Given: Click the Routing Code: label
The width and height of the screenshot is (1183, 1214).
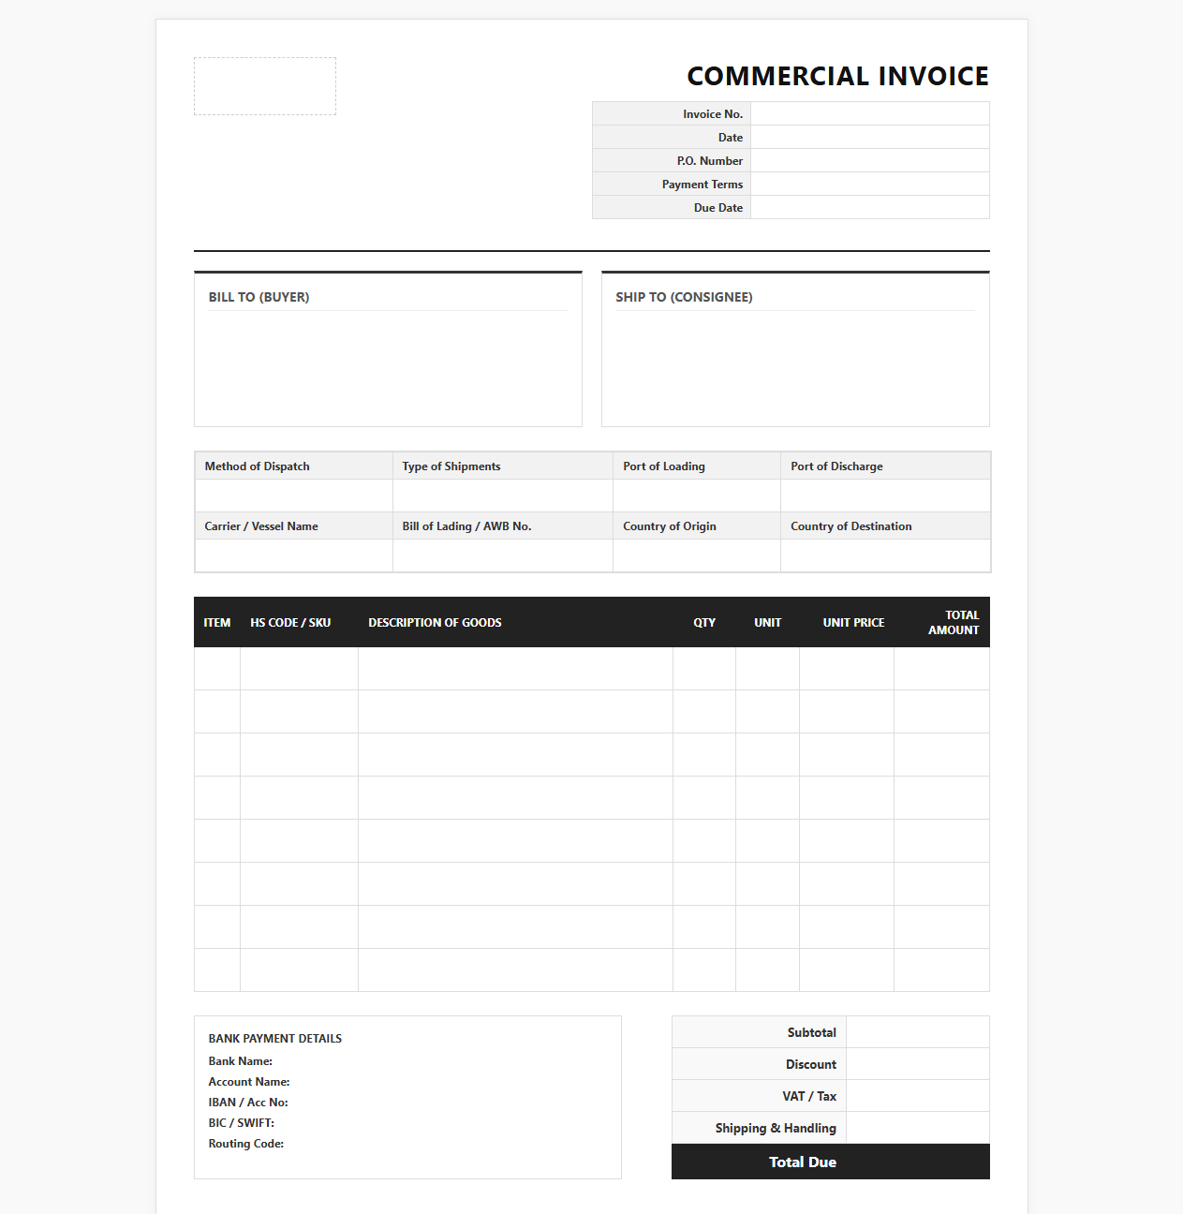Looking at the screenshot, I should coord(246,1144).
